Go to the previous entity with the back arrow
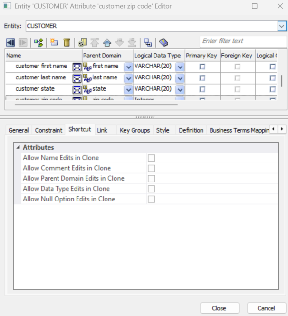The height and width of the screenshot is (316, 288). (x=10, y=42)
